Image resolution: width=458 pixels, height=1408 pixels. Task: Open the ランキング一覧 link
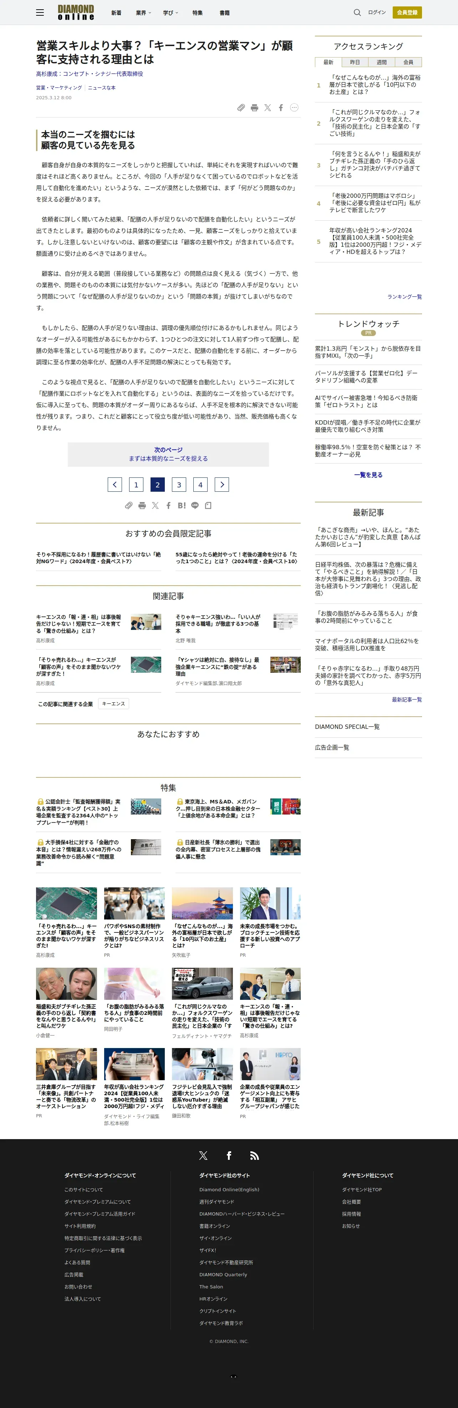point(404,297)
